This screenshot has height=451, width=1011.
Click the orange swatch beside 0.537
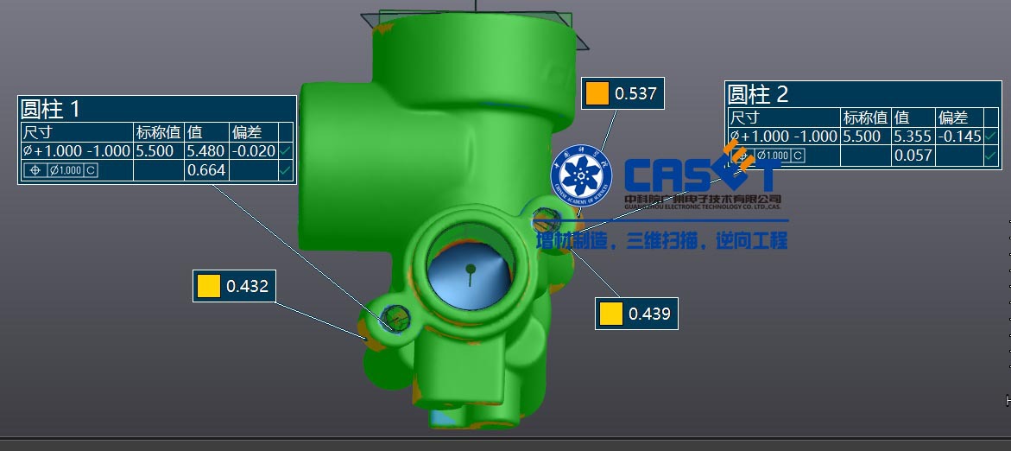click(597, 93)
